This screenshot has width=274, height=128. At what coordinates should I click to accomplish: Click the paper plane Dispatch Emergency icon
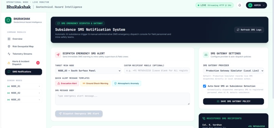pyautogui.click(x=58, y=55)
